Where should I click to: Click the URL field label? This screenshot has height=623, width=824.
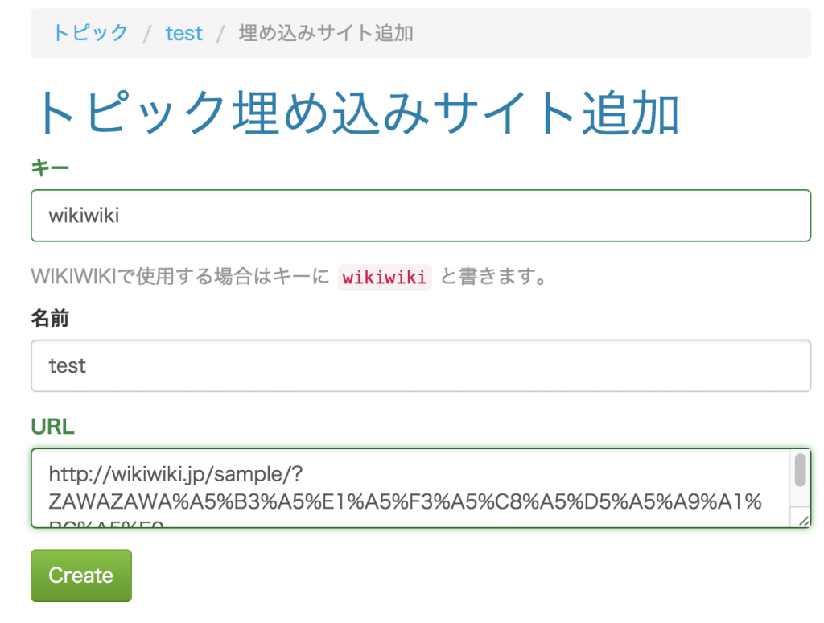51,426
